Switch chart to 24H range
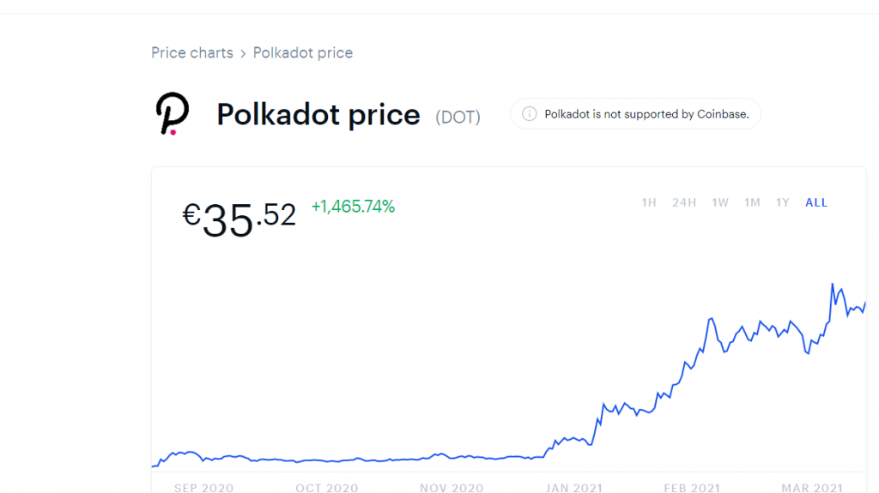Screen dimensions: 879x493 coord(684,202)
